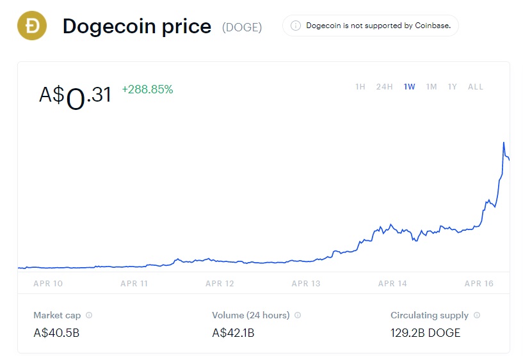Select the 1H time range
Viewport: 523px width, 356px height.
(x=360, y=87)
